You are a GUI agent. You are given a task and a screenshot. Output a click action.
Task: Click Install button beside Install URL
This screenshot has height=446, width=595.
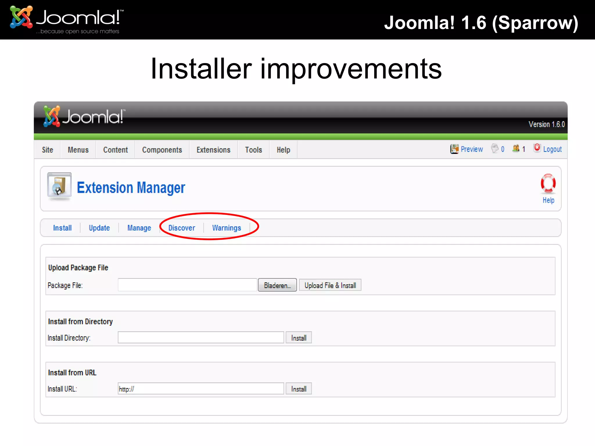(299, 389)
